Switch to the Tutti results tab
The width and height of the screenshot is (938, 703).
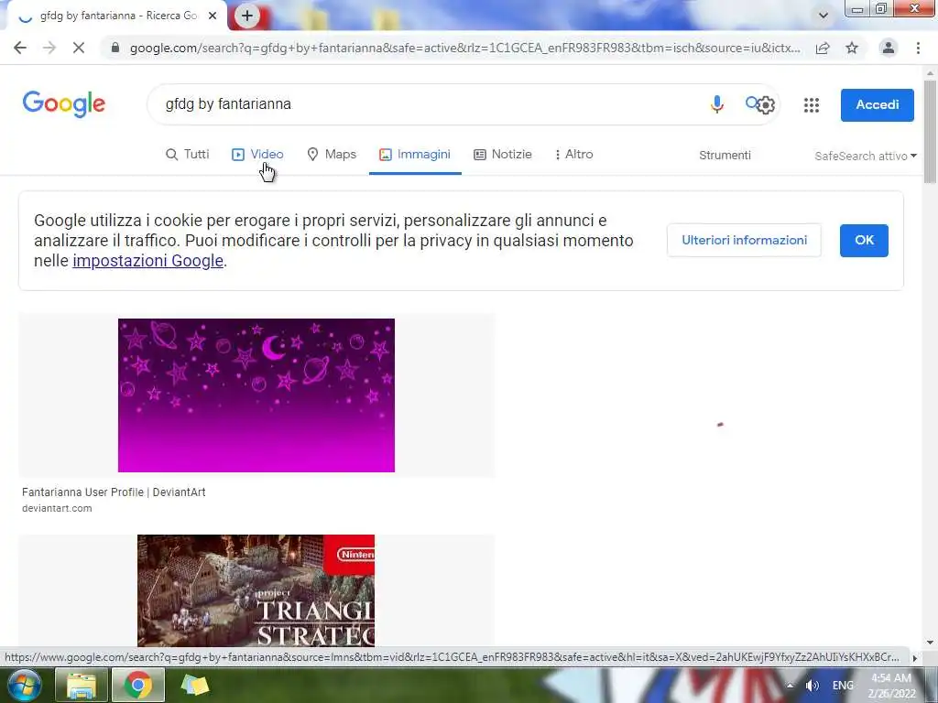pos(187,154)
